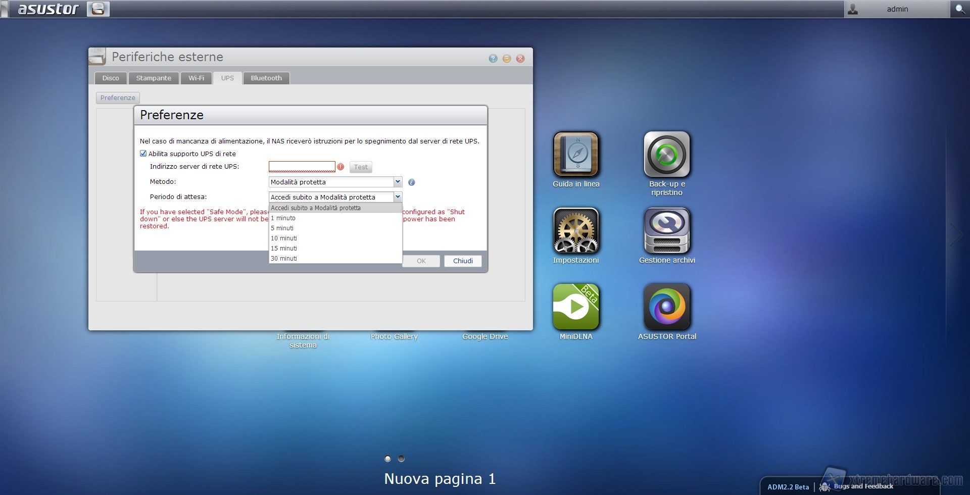
Task: Open Gestione archivi app icon
Action: tap(667, 230)
